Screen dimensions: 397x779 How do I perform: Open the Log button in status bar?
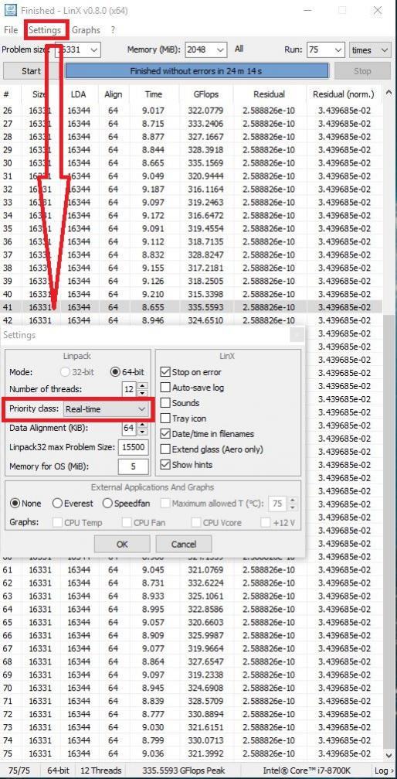pos(383,770)
